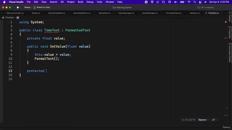Switch to the AudioManager.cs tab

(x=150, y=13)
